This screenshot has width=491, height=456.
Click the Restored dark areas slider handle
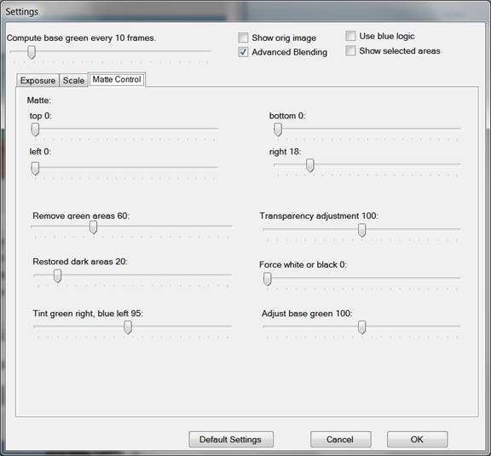click(57, 276)
